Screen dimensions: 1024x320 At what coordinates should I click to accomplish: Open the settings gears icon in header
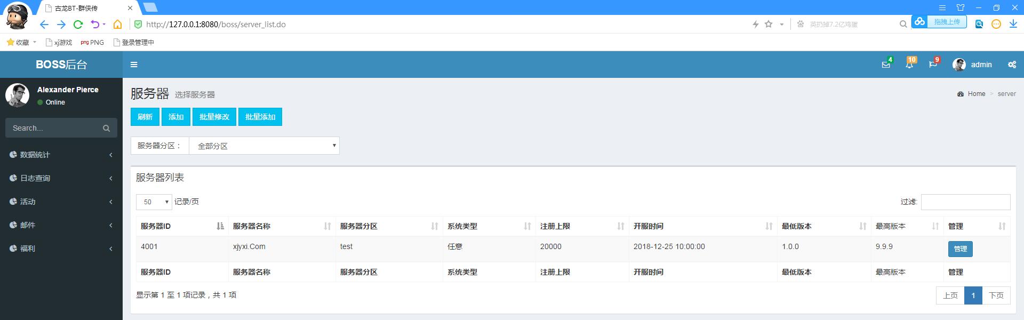pos(1012,65)
